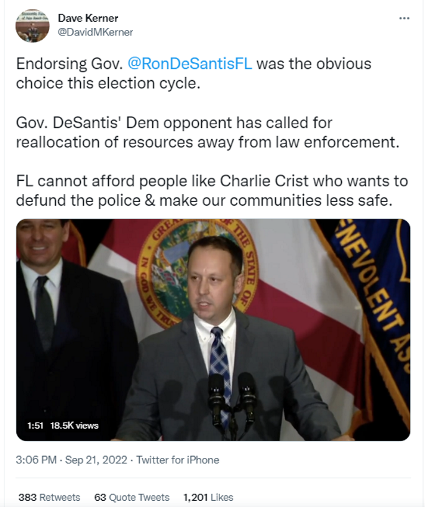The height and width of the screenshot is (507, 425).
Task: Play the embedded press conference video
Action: pos(213,329)
